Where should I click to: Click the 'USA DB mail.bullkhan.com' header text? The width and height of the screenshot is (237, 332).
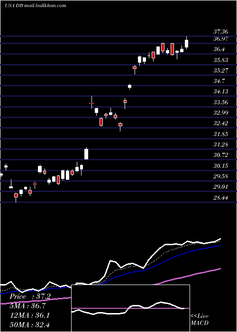coord(36,6)
